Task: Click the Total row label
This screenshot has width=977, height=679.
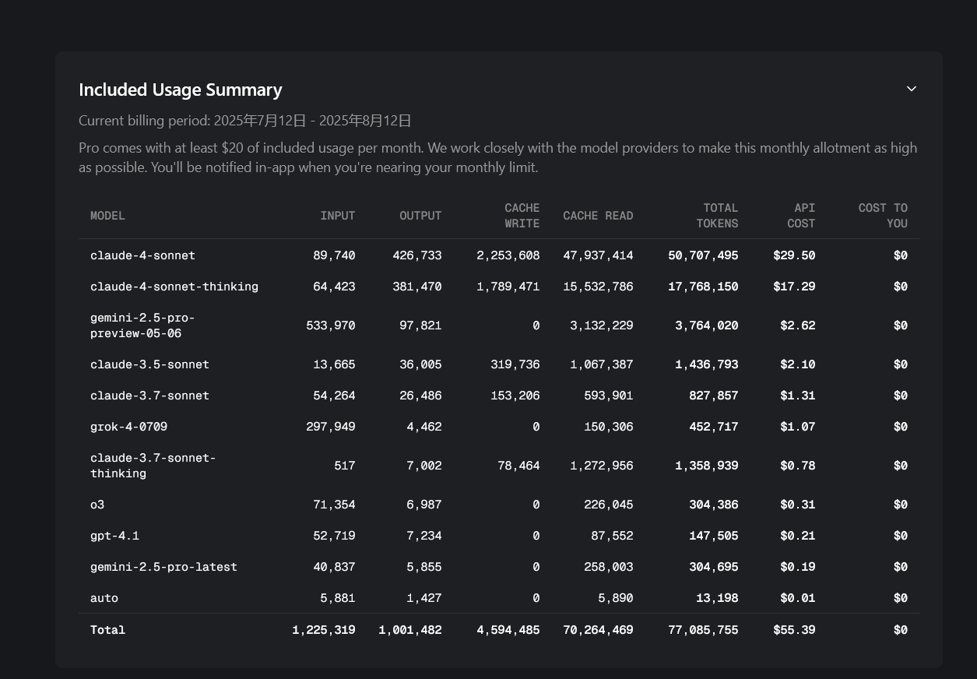Action: point(107,630)
